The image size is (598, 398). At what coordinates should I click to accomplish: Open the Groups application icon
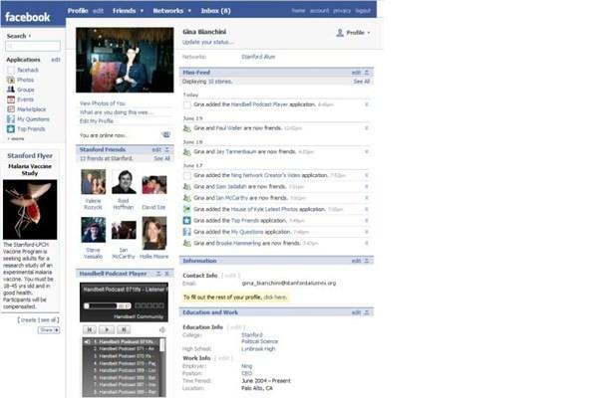point(11,90)
